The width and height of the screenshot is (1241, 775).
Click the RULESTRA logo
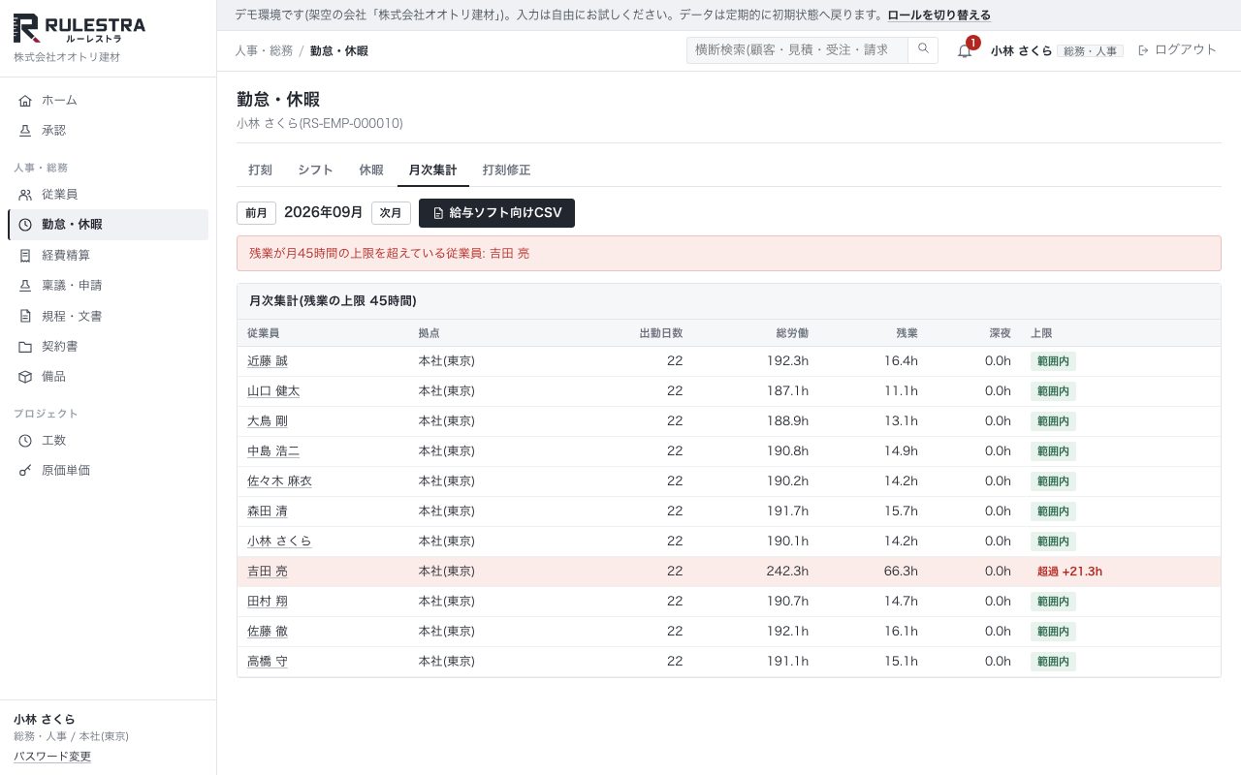(x=80, y=29)
